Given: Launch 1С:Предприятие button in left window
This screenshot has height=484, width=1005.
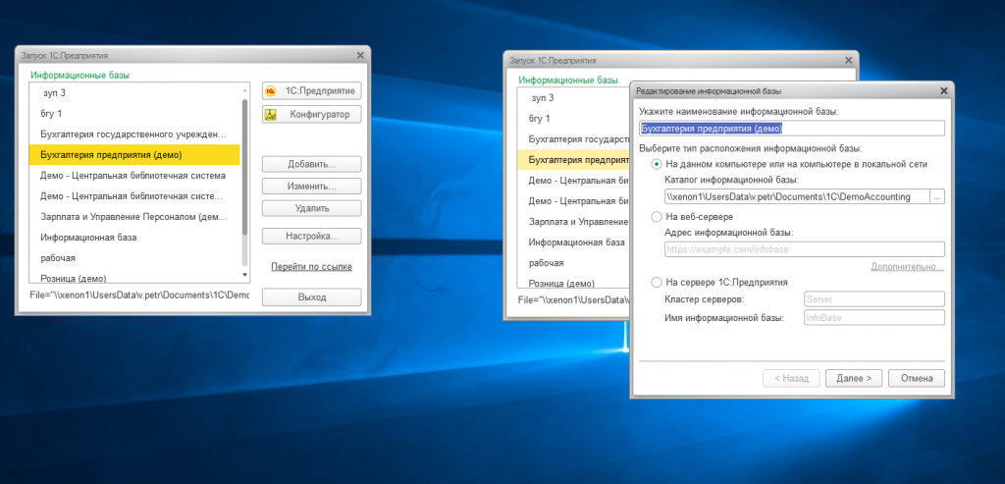Looking at the screenshot, I should click(x=311, y=91).
